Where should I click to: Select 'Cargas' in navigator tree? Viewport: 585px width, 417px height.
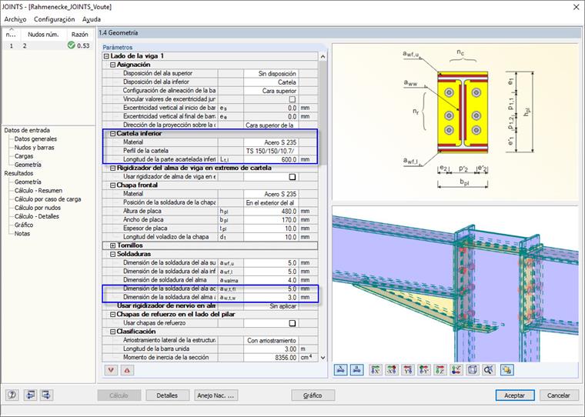point(24,156)
